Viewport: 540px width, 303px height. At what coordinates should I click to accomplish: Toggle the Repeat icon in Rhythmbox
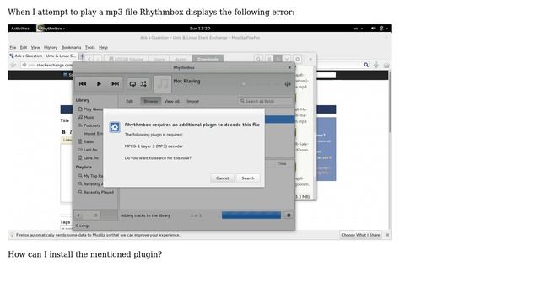[132, 84]
